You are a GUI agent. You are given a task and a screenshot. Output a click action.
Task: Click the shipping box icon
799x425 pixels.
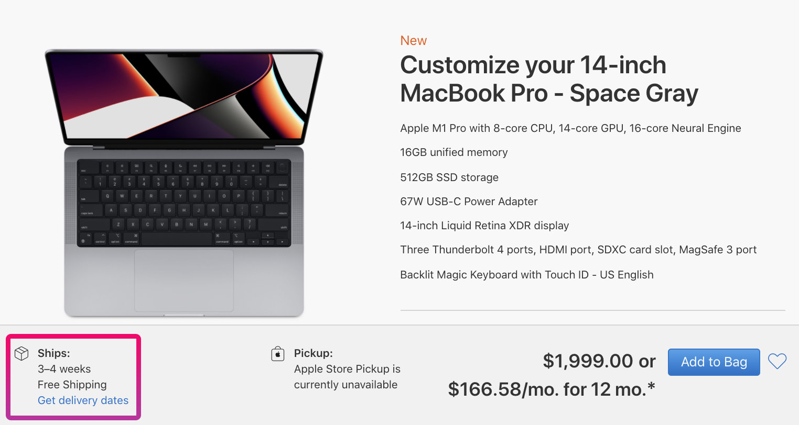21,354
